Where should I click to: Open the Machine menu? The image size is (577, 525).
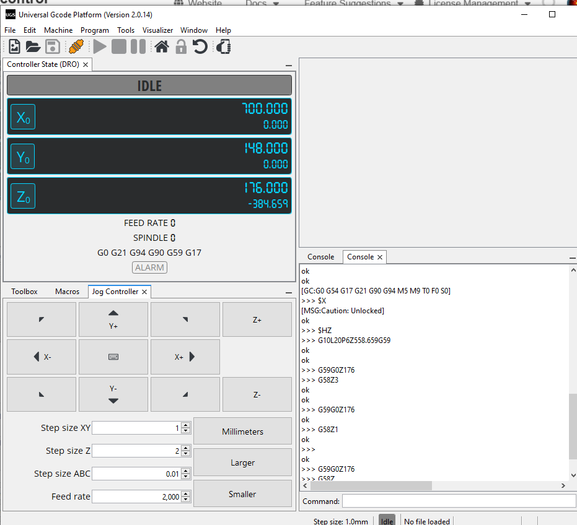pos(58,30)
